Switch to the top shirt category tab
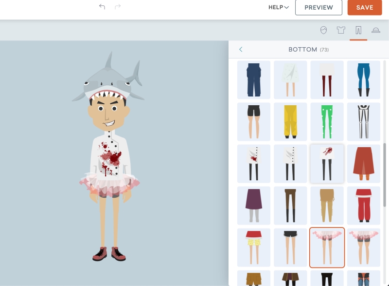Screen dimensions: 389x286 point(341,30)
